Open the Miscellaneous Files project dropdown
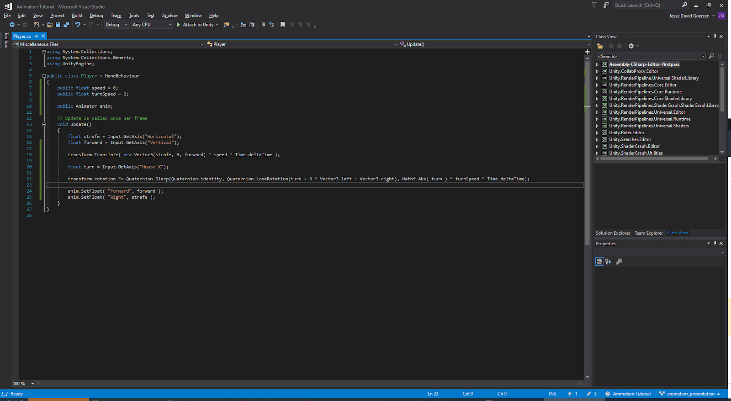731x401 pixels. coord(108,44)
